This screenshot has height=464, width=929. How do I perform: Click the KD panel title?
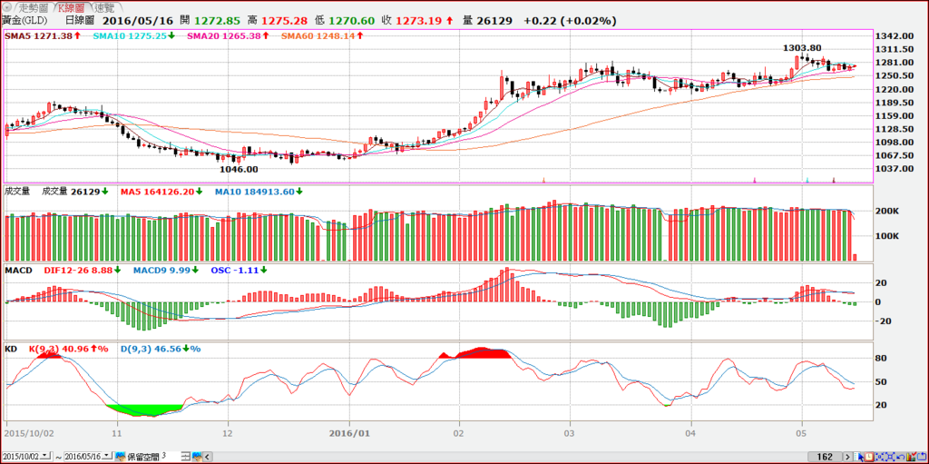pyautogui.click(x=11, y=349)
